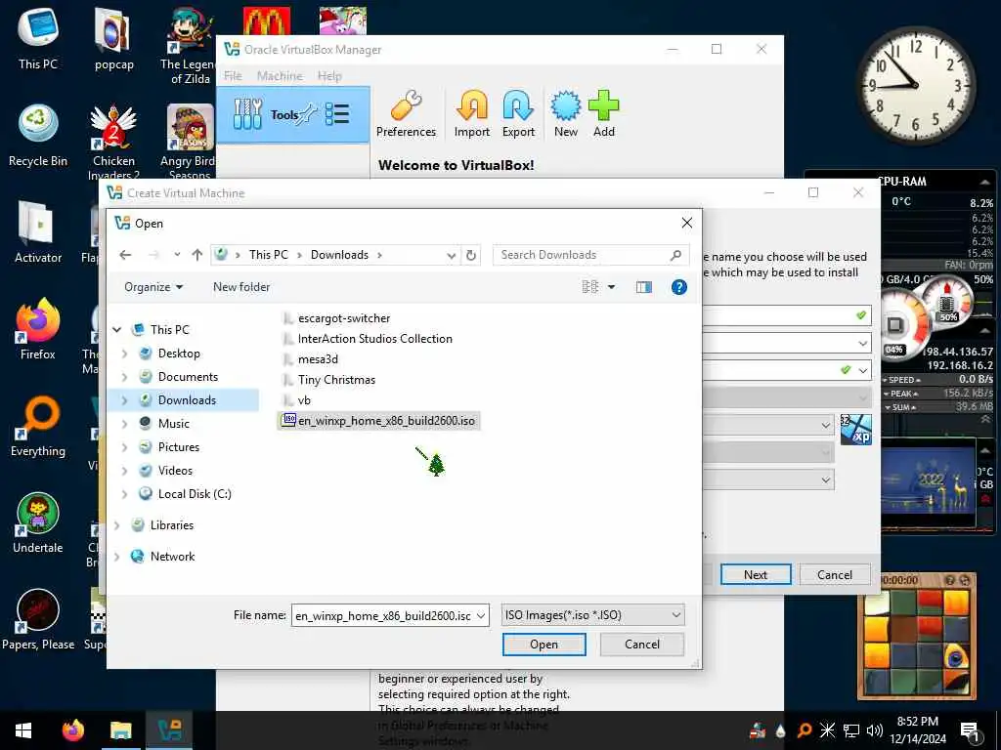Expand the Libraries tree node
The width and height of the screenshot is (1001, 750).
(117, 525)
